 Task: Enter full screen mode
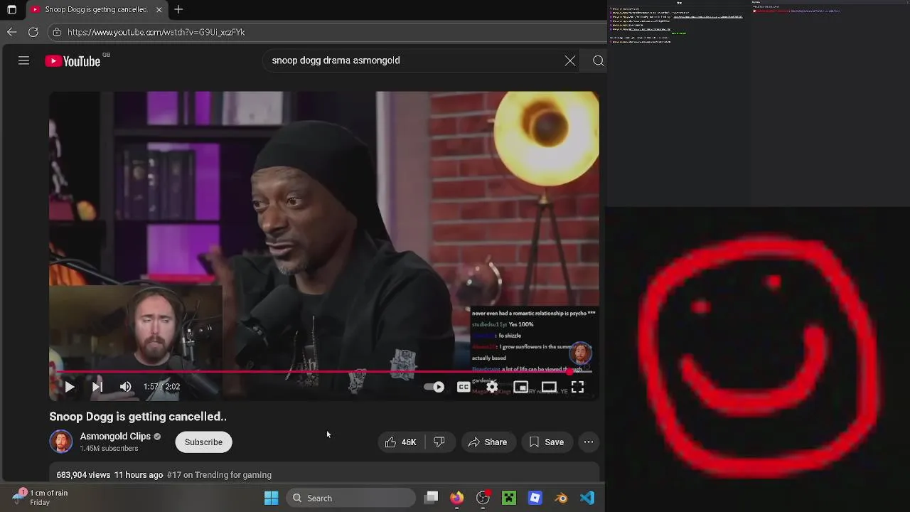point(577,387)
